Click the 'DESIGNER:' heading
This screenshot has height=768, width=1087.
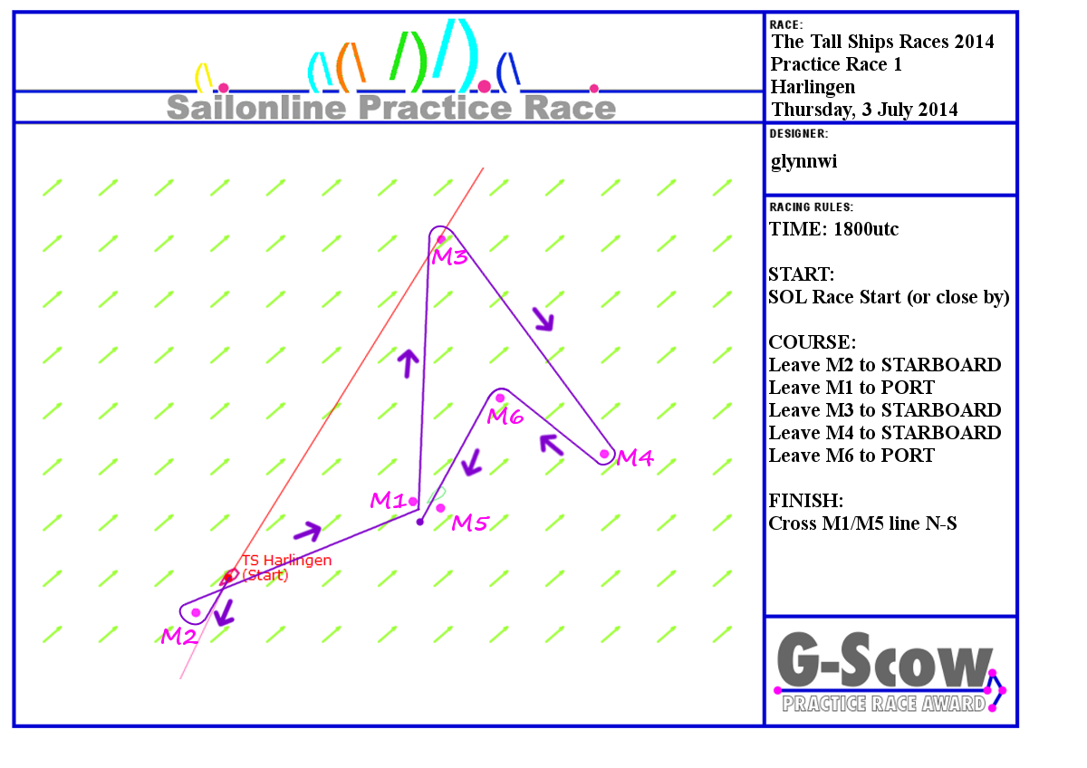click(798, 134)
